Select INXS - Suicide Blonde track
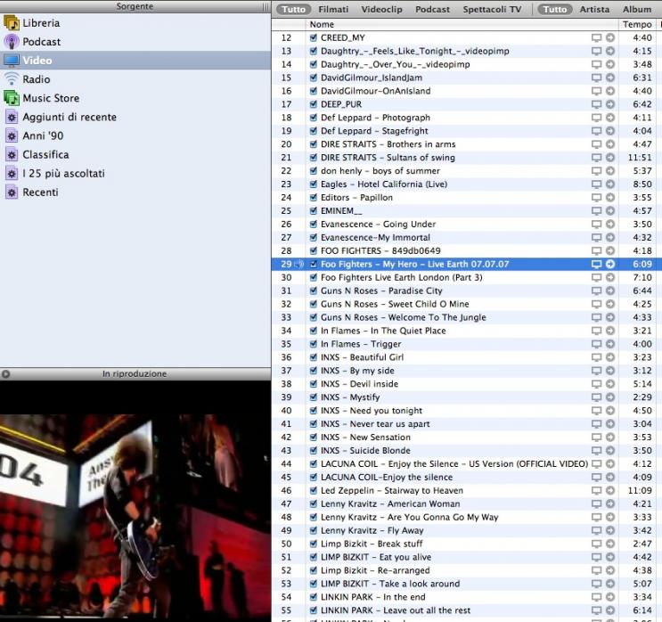This screenshot has height=622, width=662. click(x=365, y=451)
